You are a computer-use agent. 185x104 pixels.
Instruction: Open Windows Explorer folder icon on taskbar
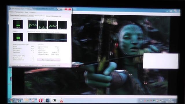point(26,100)
